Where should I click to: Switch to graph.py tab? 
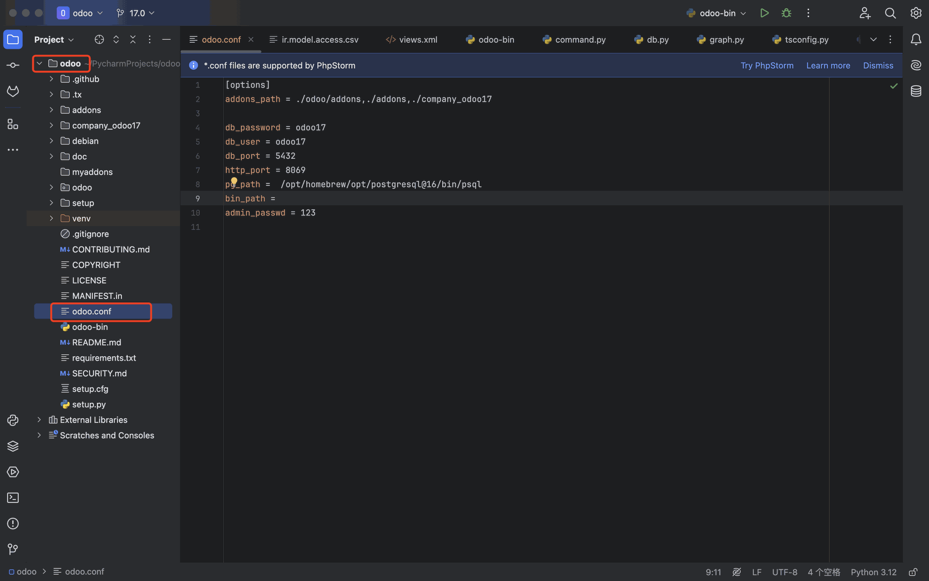click(x=720, y=40)
